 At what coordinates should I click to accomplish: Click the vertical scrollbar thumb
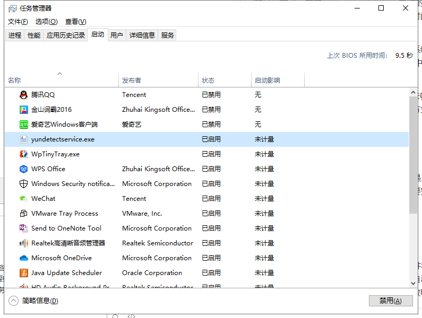[413, 155]
